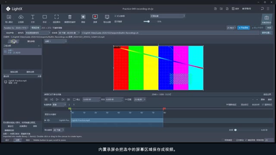Jump to animation end
The image size is (276, 155).
[69, 99]
